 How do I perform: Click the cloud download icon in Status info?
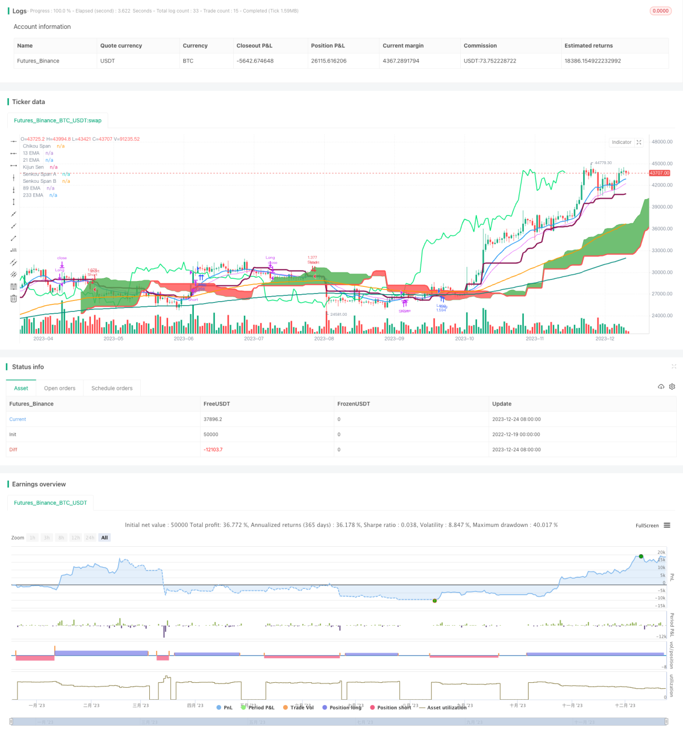click(661, 387)
